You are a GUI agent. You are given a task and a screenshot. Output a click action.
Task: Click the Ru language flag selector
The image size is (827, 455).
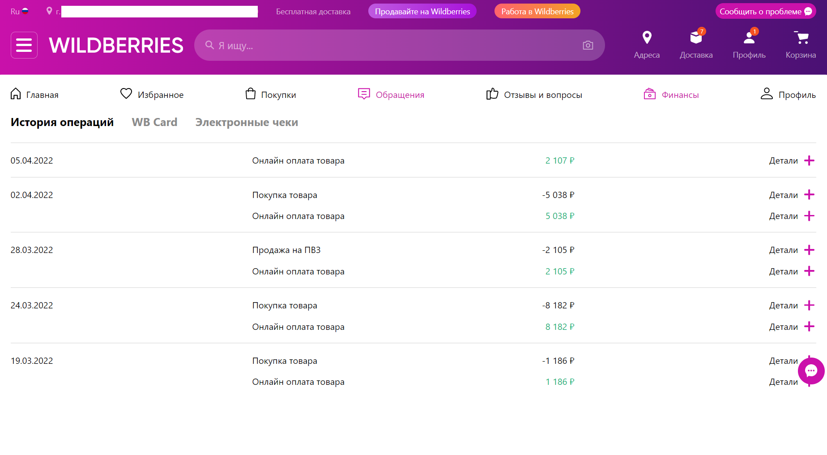click(x=20, y=11)
